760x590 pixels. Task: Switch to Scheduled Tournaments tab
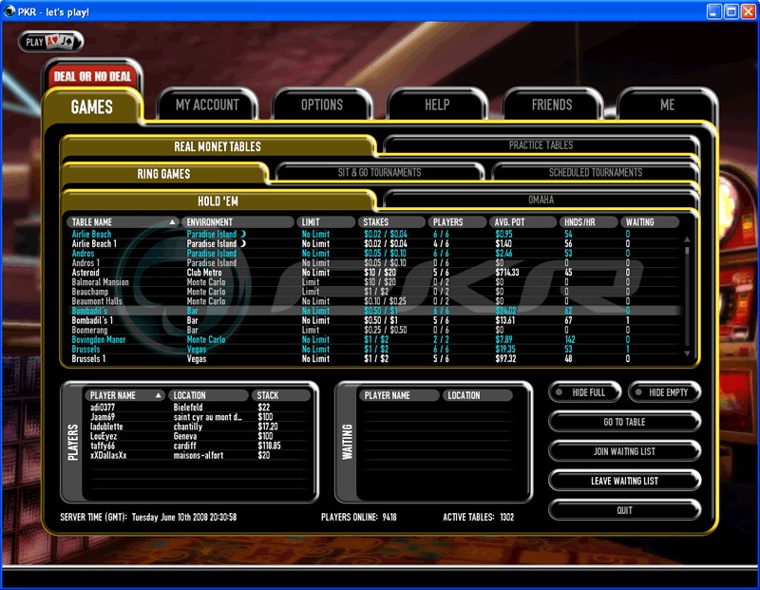point(596,173)
